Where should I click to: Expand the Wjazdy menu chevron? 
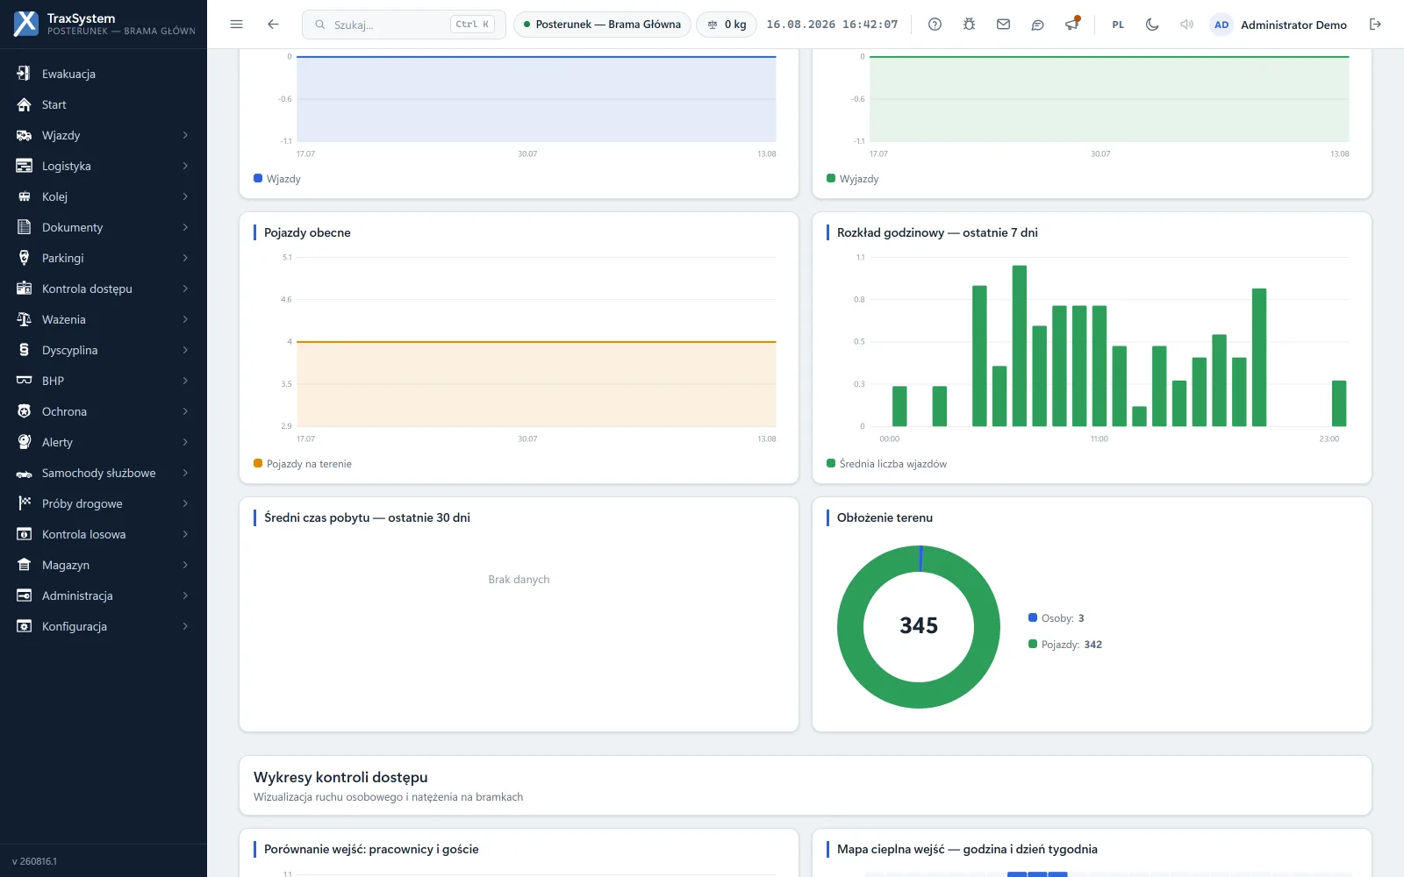pos(185,135)
